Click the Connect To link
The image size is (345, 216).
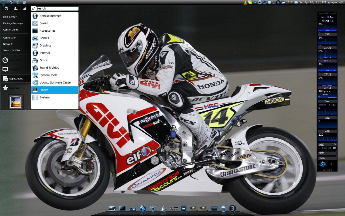tap(9, 38)
